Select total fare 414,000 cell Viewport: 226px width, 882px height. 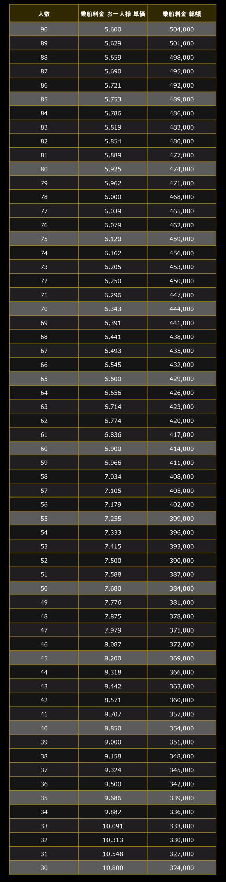tap(182, 449)
